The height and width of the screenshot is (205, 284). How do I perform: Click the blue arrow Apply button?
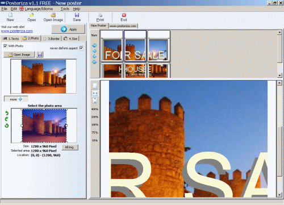pos(68,29)
